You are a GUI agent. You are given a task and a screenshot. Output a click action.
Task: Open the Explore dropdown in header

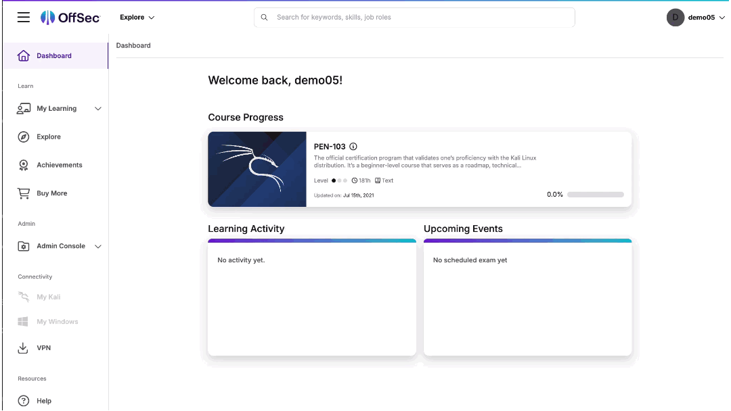[x=137, y=17]
